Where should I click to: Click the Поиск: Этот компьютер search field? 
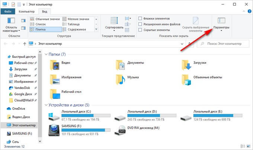tap(225, 44)
